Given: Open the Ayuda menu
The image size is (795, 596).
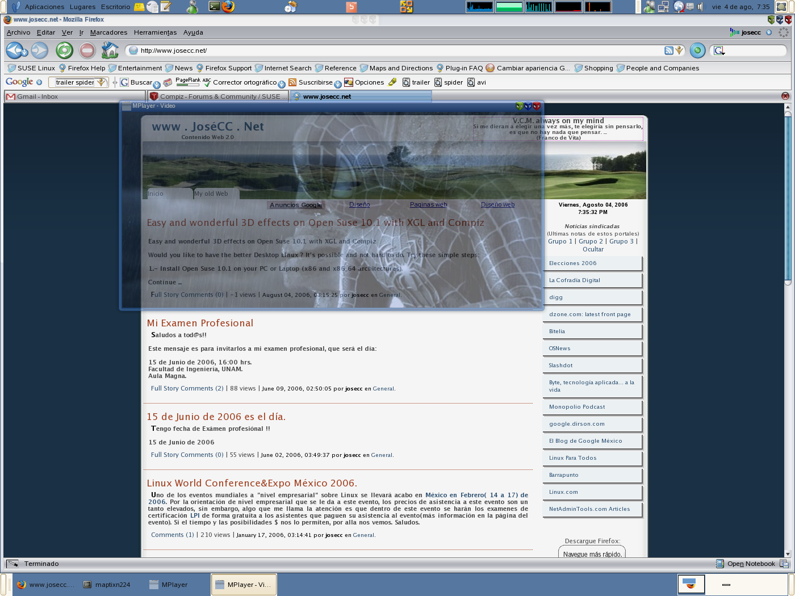Looking at the screenshot, I should 193,32.
